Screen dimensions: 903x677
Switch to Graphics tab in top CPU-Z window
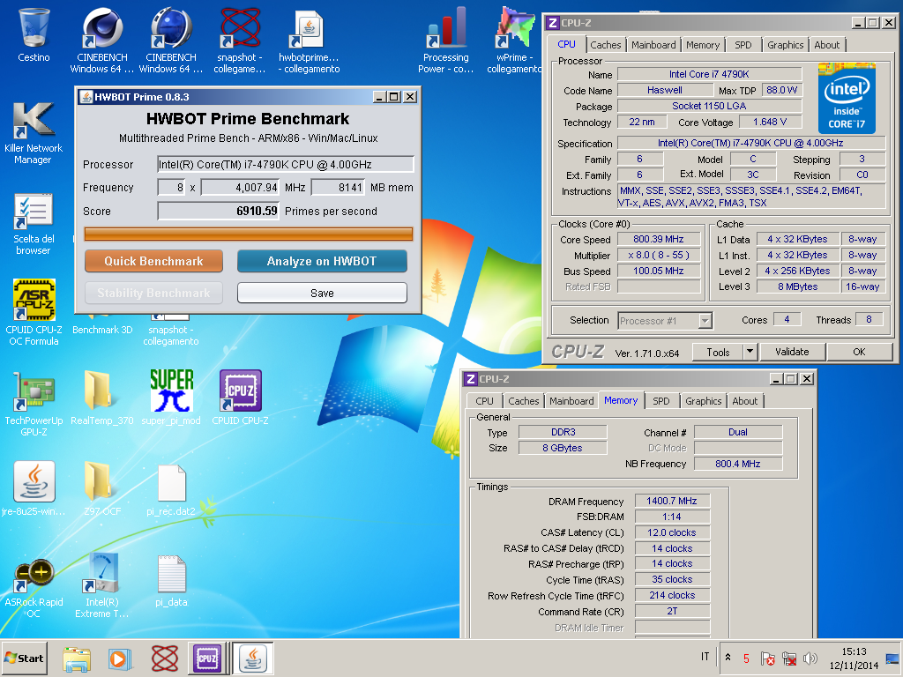click(x=785, y=45)
